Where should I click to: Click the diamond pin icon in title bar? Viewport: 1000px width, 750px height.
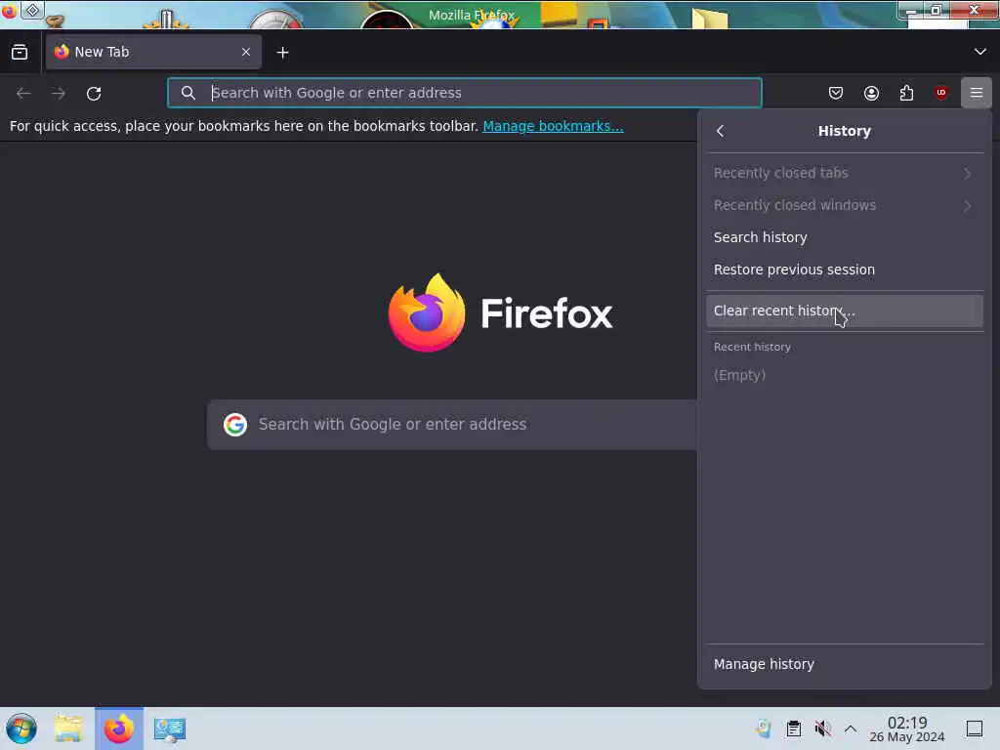click(32, 10)
